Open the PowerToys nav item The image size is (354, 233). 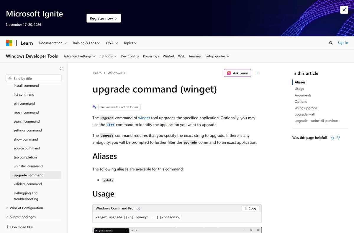(x=151, y=56)
